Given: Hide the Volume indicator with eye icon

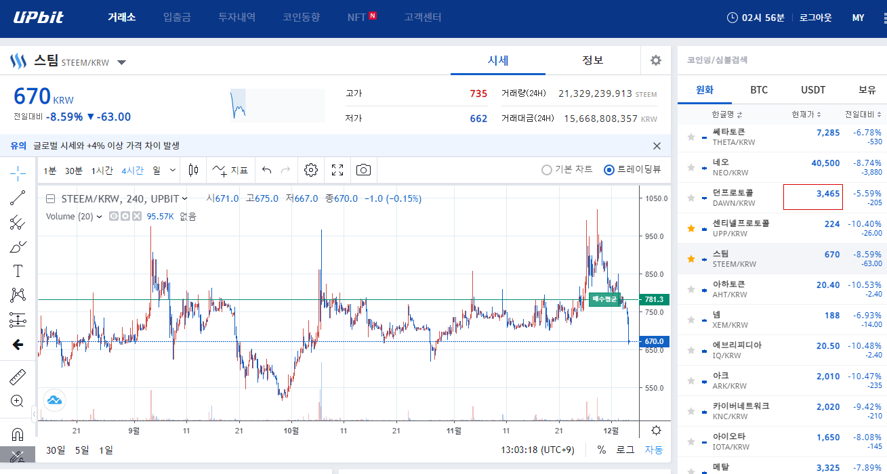Looking at the screenshot, I should [x=114, y=217].
